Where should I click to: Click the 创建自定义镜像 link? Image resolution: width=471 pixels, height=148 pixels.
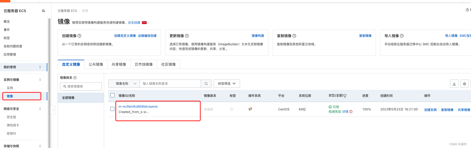coord(125,36)
